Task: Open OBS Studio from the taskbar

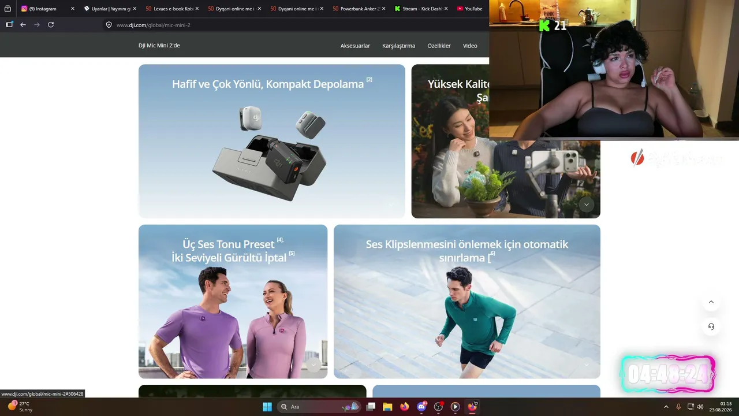Action: click(438, 407)
